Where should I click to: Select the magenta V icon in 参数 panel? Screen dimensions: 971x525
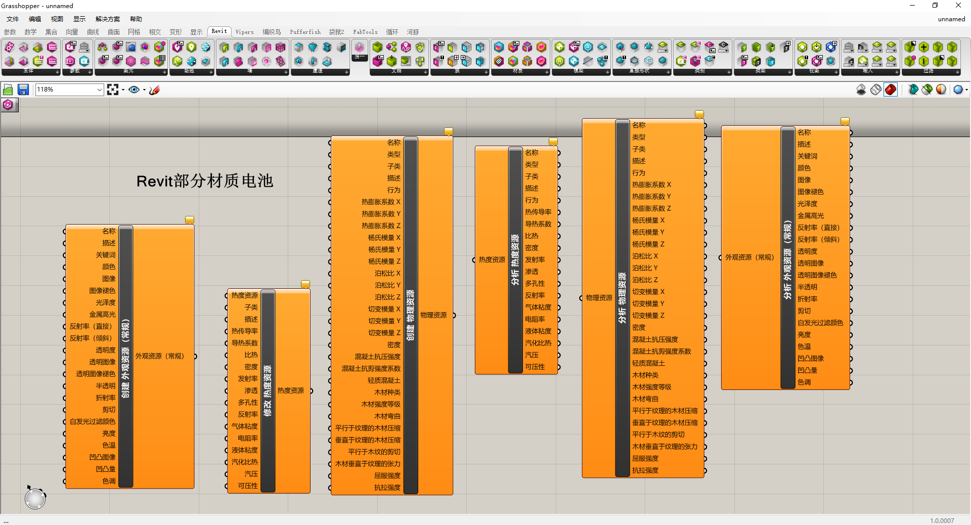70,61
